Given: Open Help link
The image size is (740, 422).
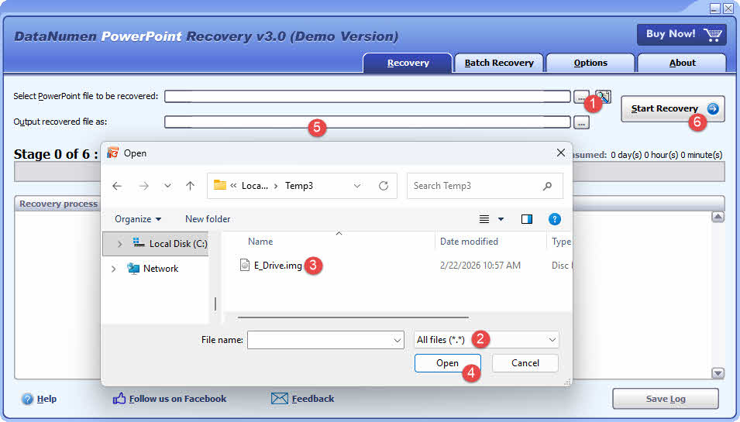Looking at the screenshot, I should (46, 399).
